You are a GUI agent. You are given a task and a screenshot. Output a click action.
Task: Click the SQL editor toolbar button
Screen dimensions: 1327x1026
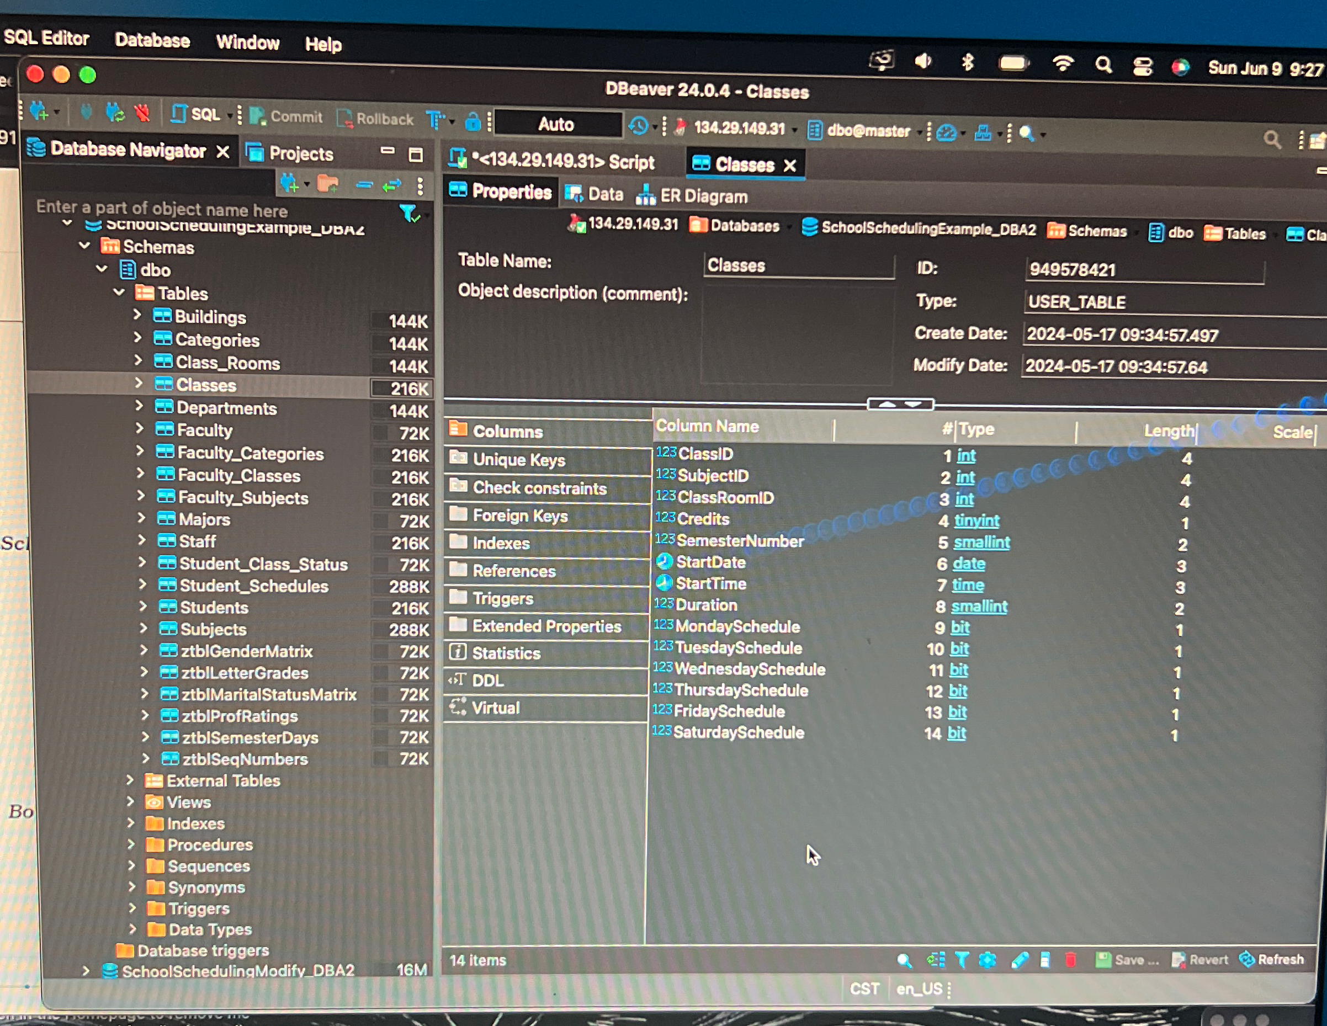point(197,114)
